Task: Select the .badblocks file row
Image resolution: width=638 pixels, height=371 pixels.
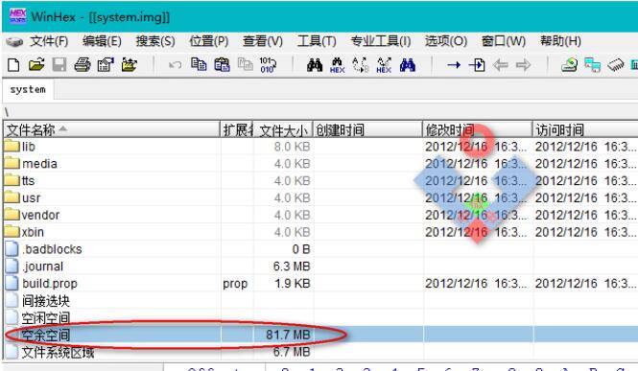Action: tap(320, 249)
